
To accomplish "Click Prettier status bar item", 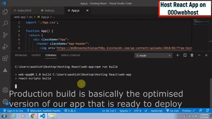I will (188, 111).
